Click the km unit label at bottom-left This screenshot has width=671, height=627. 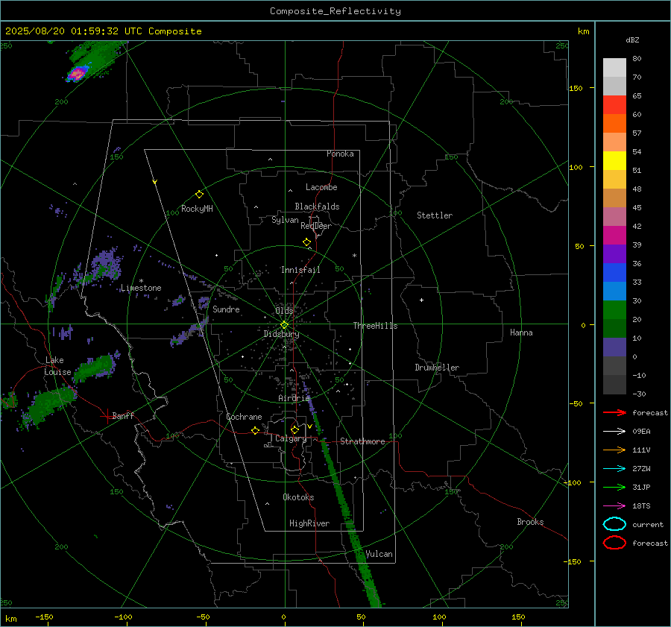pos(10,619)
